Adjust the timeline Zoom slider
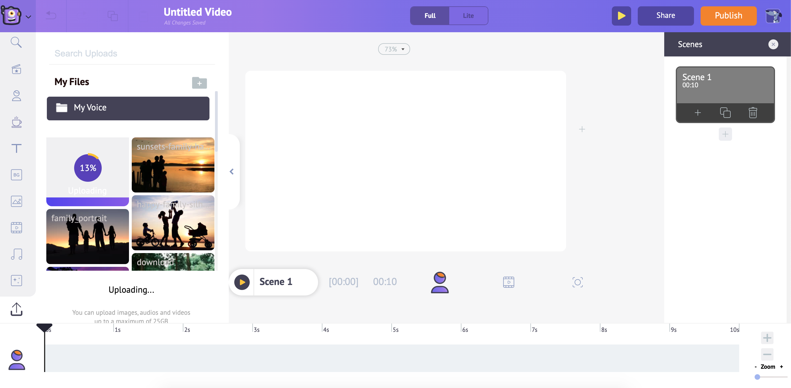The height and width of the screenshot is (388, 791). tap(757, 377)
